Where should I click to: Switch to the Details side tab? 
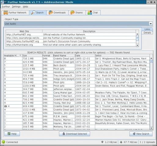[147, 33]
